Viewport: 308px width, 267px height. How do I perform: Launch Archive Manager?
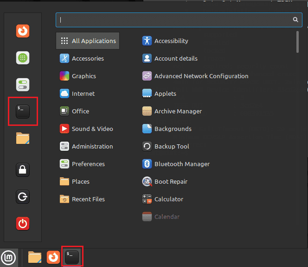tap(172, 111)
